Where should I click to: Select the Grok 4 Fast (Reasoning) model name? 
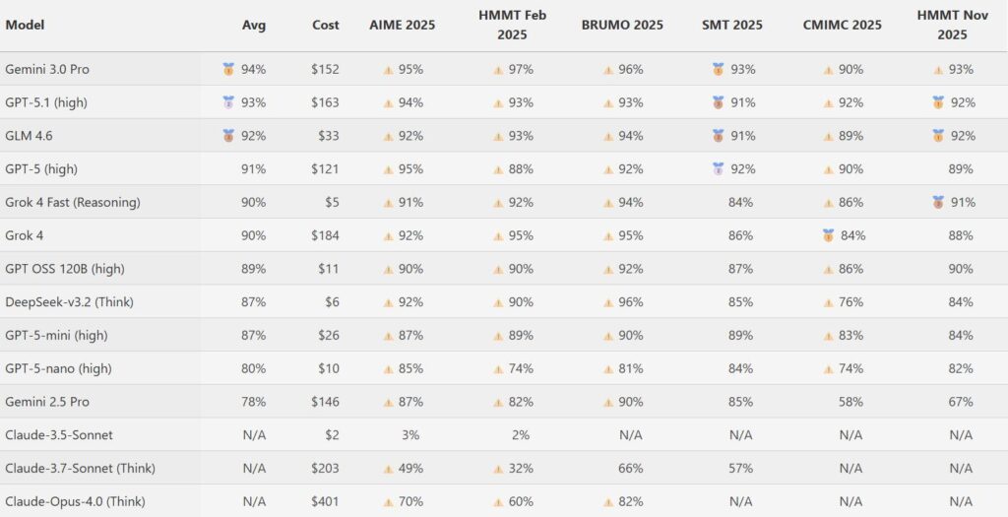click(x=73, y=202)
